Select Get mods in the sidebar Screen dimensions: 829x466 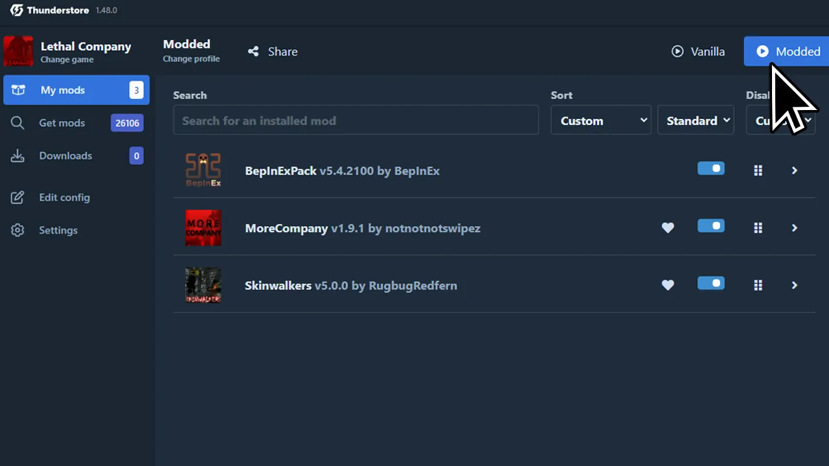coord(62,123)
